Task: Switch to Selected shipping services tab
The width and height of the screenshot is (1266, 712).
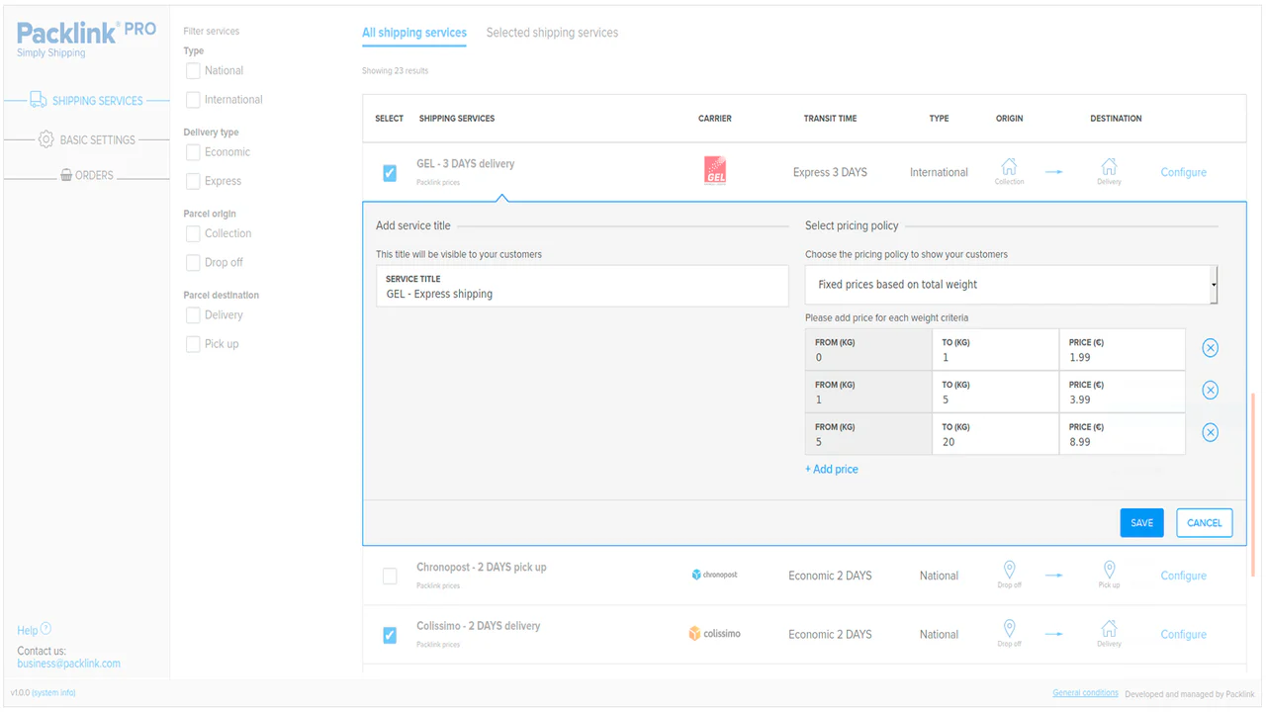Action: (x=552, y=33)
